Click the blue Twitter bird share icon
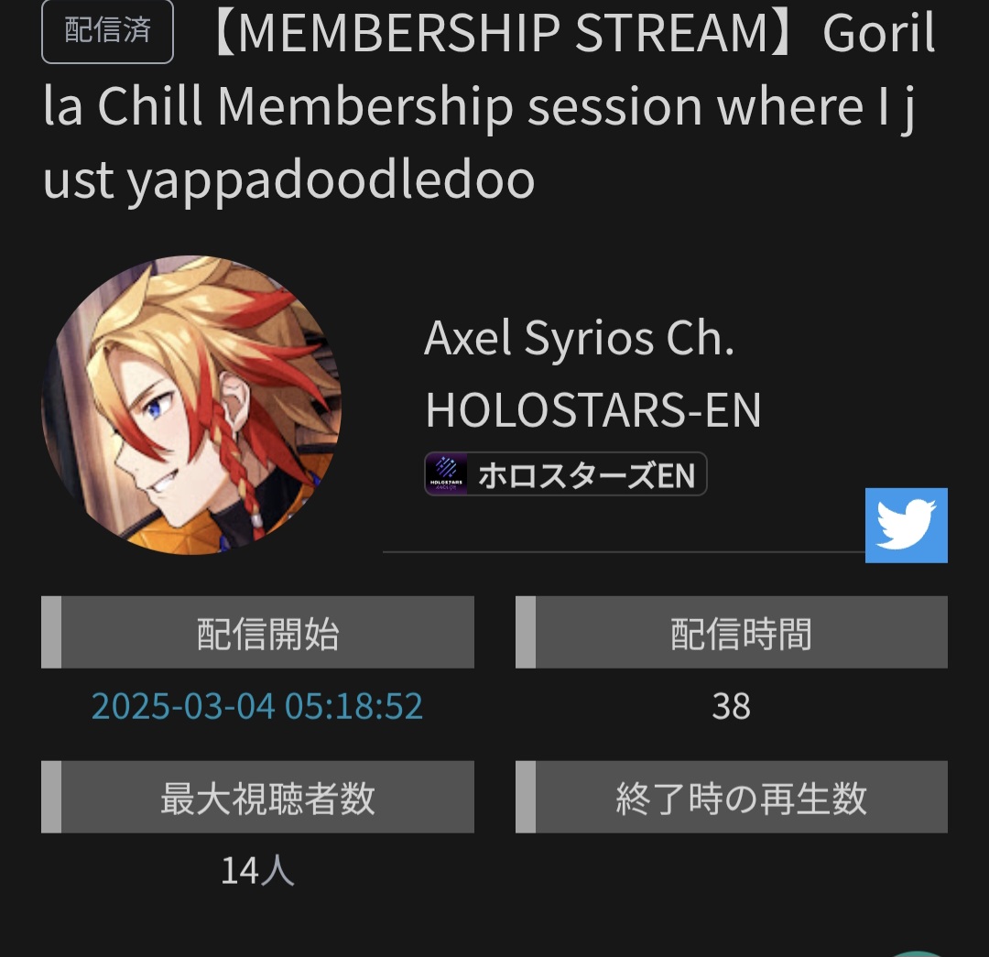 pyautogui.click(x=906, y=525)
